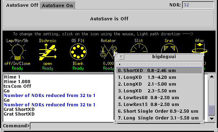Open the Slit dial icon
The width and height of the screenshot is (218, 132).
coord(139,48)
